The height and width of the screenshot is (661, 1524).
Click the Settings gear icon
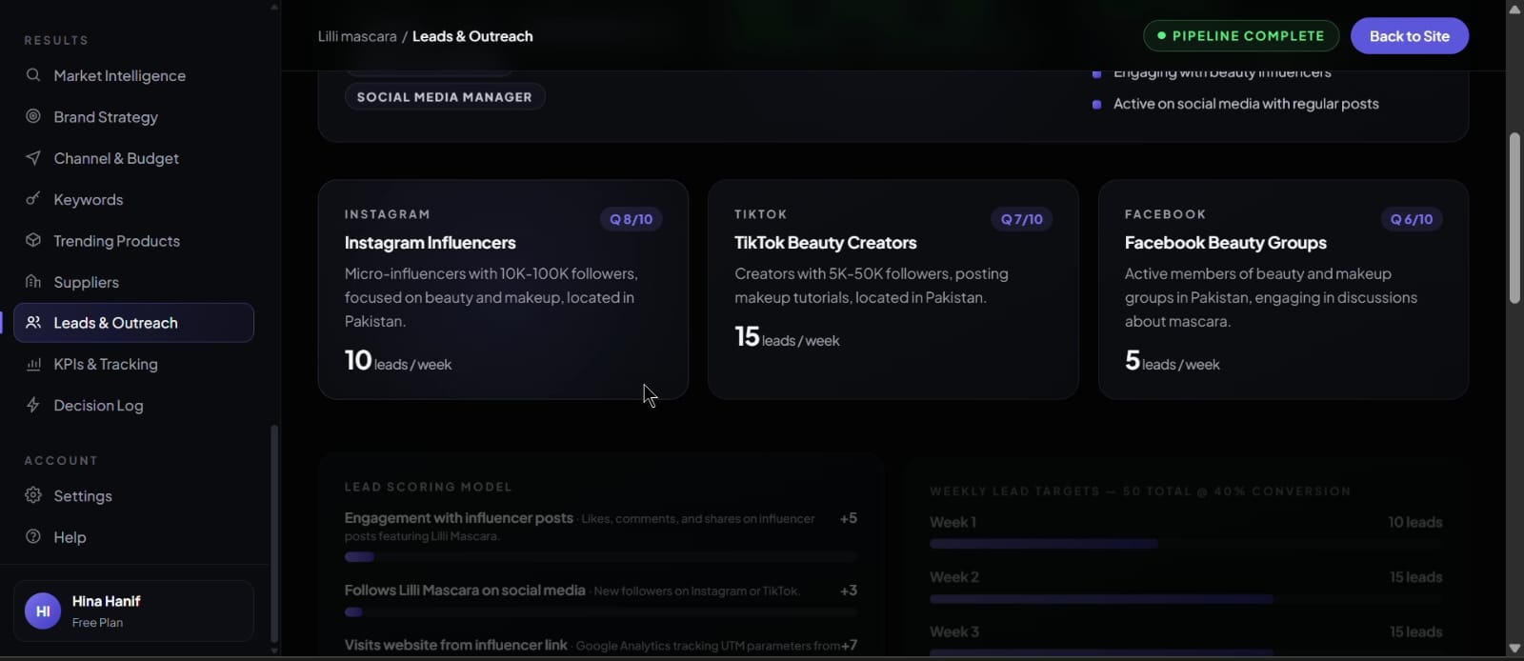point(33,495)
